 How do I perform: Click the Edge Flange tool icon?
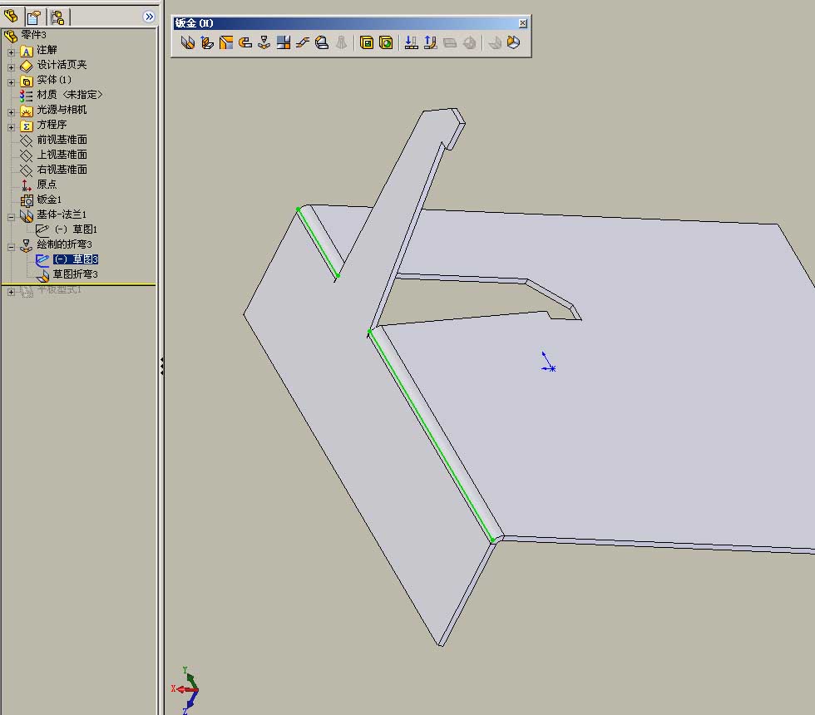[x=207, y=42]
